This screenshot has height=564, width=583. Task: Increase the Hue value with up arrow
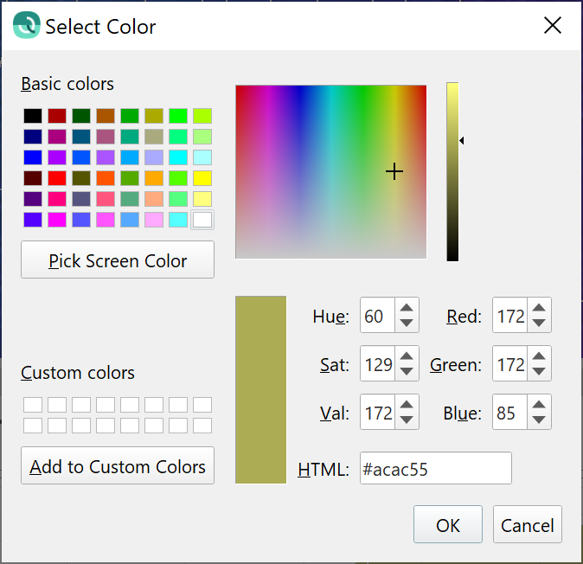tap(407, 309)
